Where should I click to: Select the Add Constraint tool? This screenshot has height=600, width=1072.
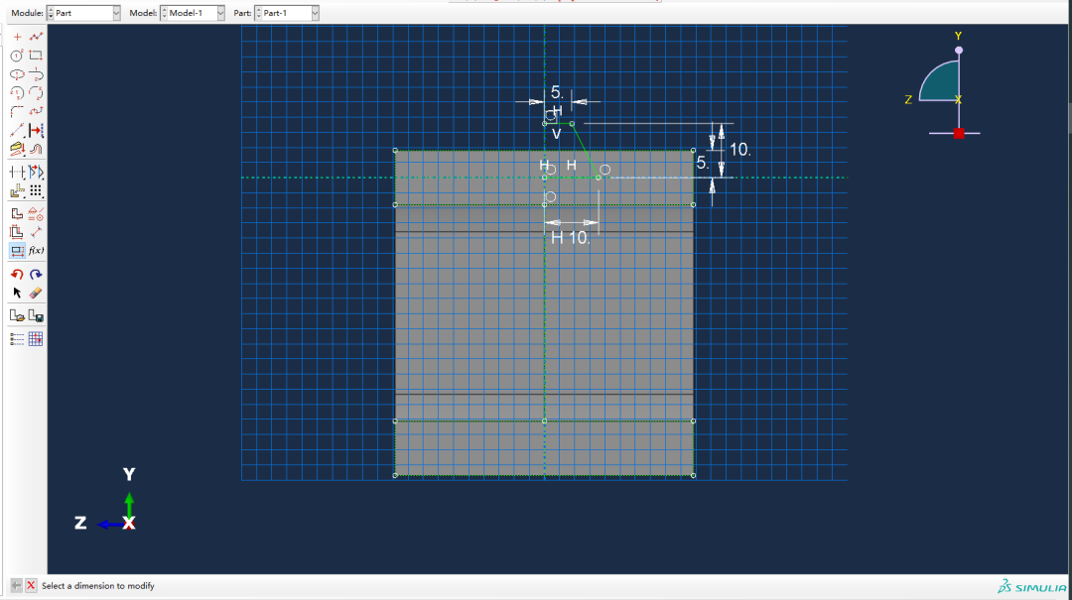pos(37,214)
